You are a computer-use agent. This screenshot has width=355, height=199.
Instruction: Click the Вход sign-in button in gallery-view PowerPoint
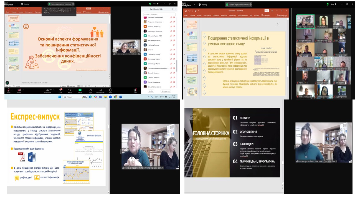click(267, 11)
